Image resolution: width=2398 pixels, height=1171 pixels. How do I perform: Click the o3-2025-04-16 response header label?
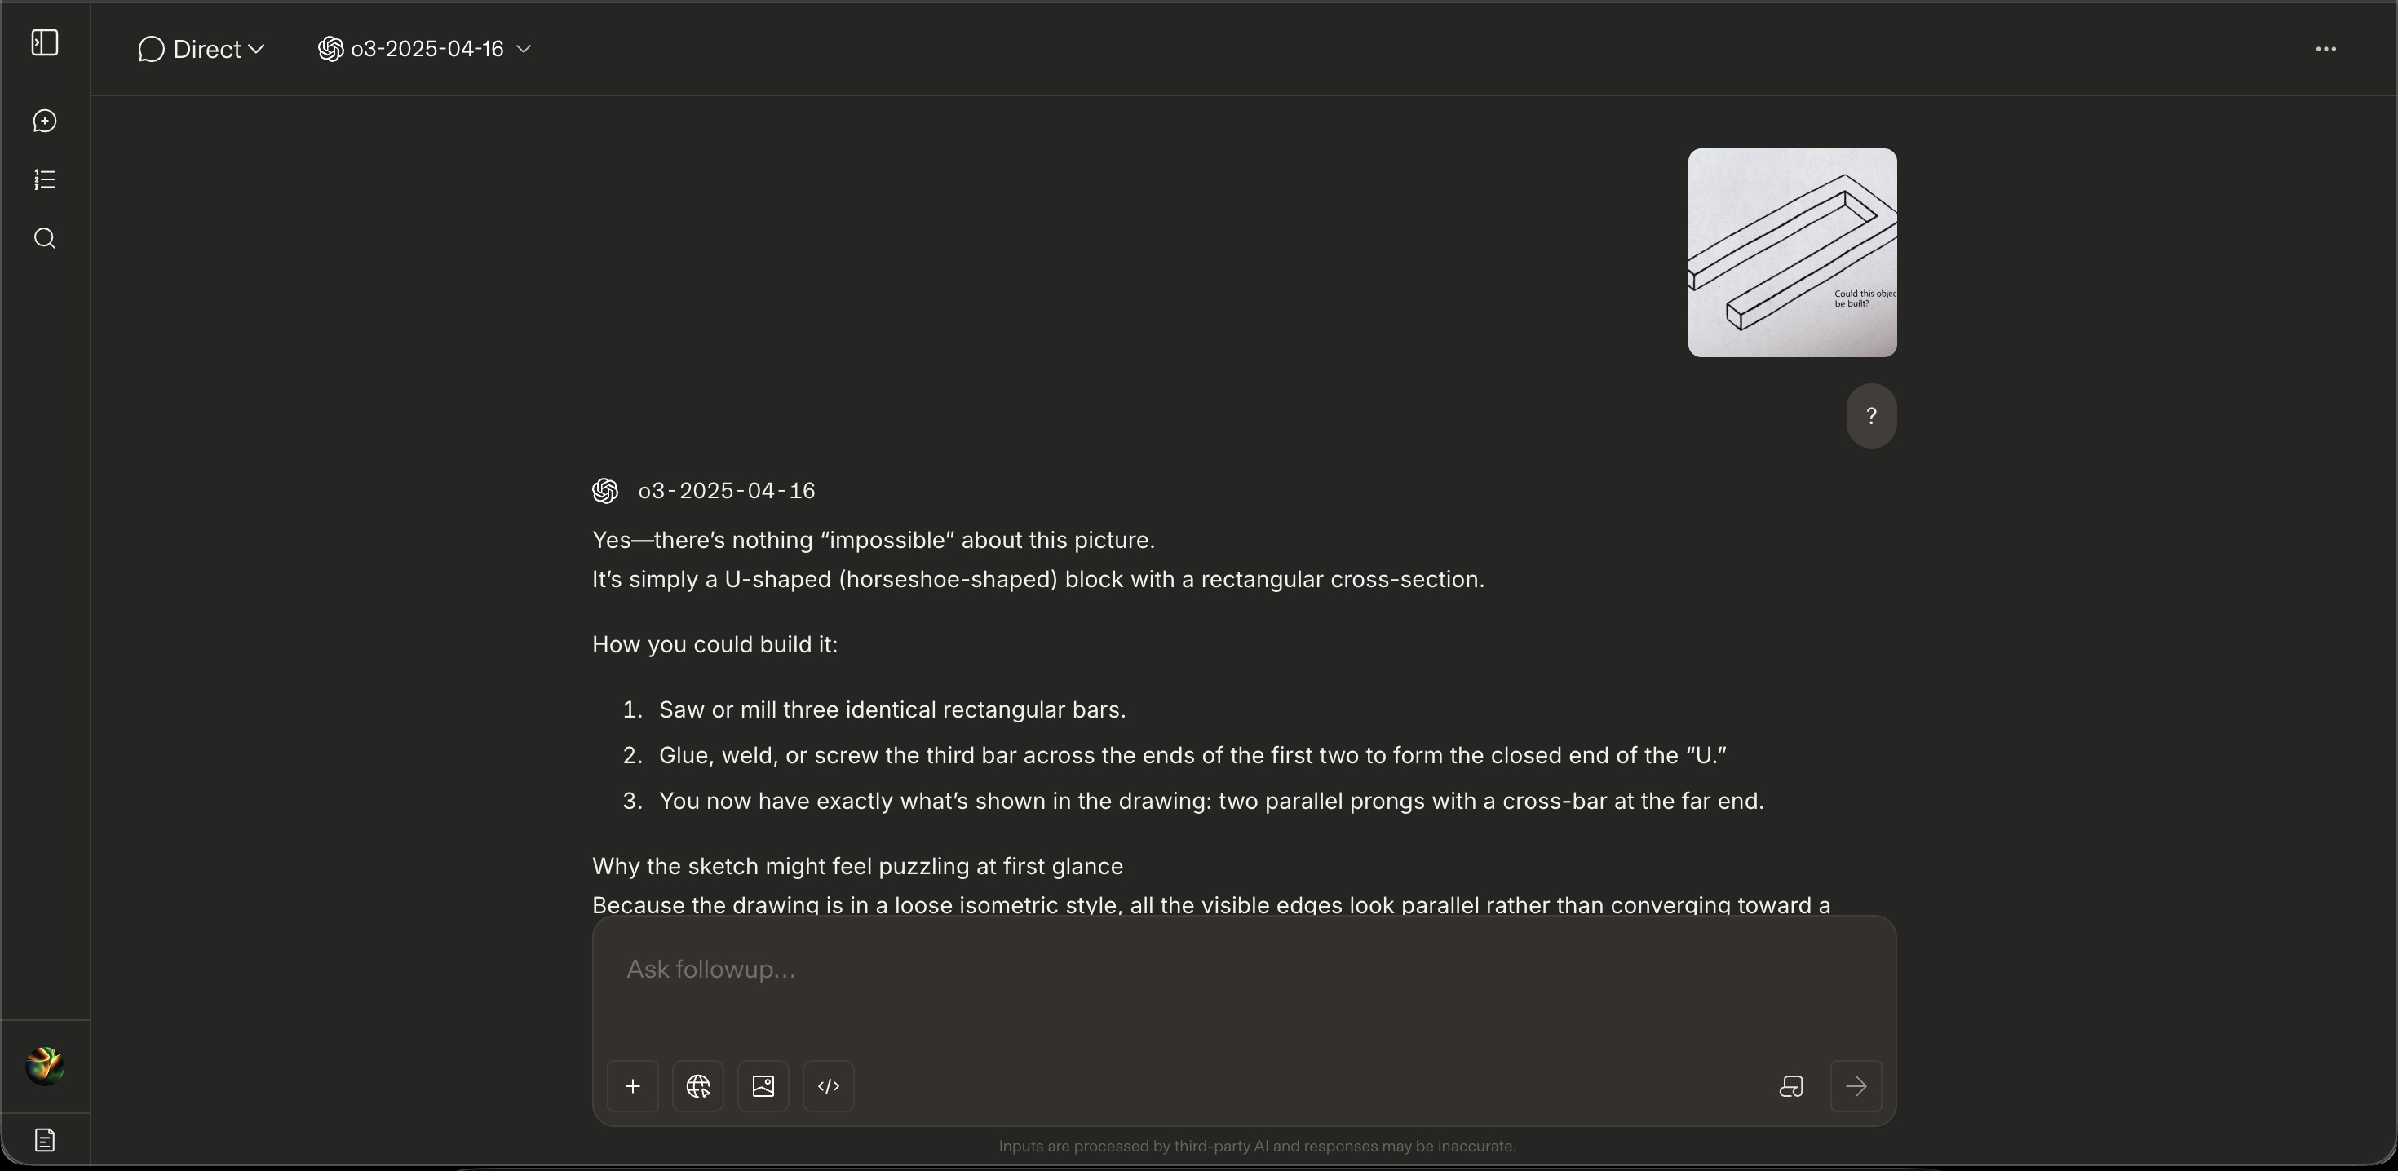tap(726, 492)
